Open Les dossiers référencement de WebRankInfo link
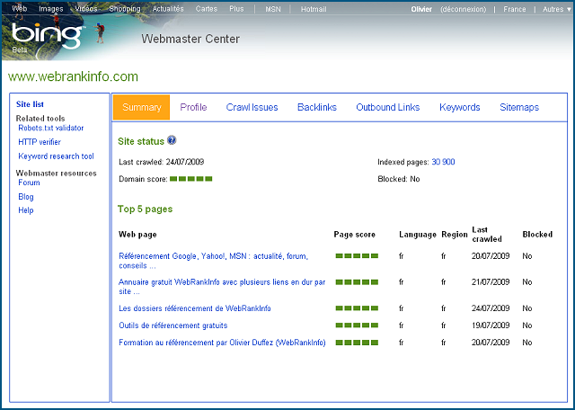This screenshot has width=575, height=410. pyautogui.click(x=195, y=308)
